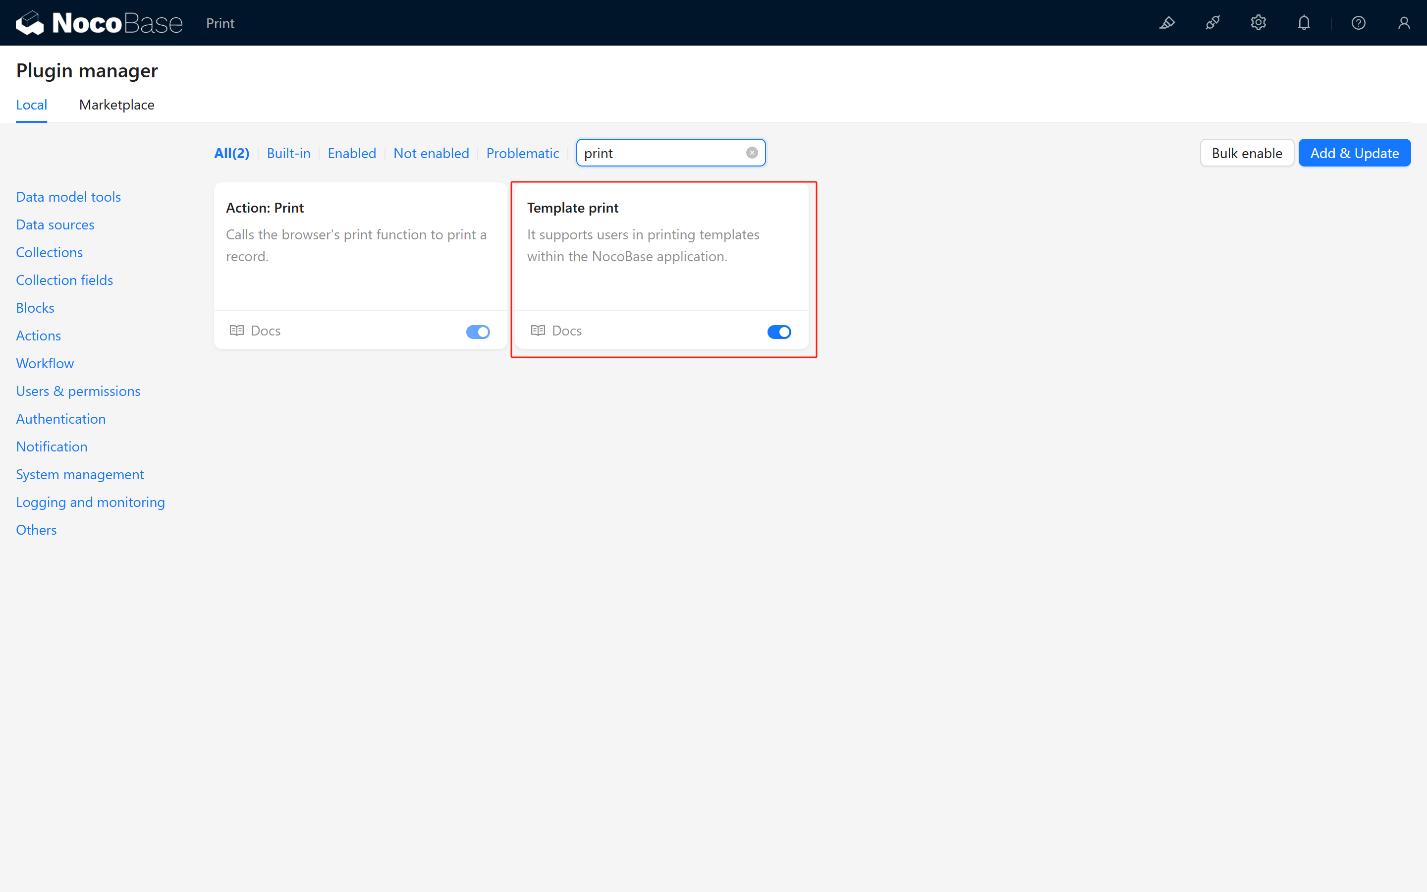Open the user profile icon
This screenshot has height=892, width=1427.
point(1403,23)
